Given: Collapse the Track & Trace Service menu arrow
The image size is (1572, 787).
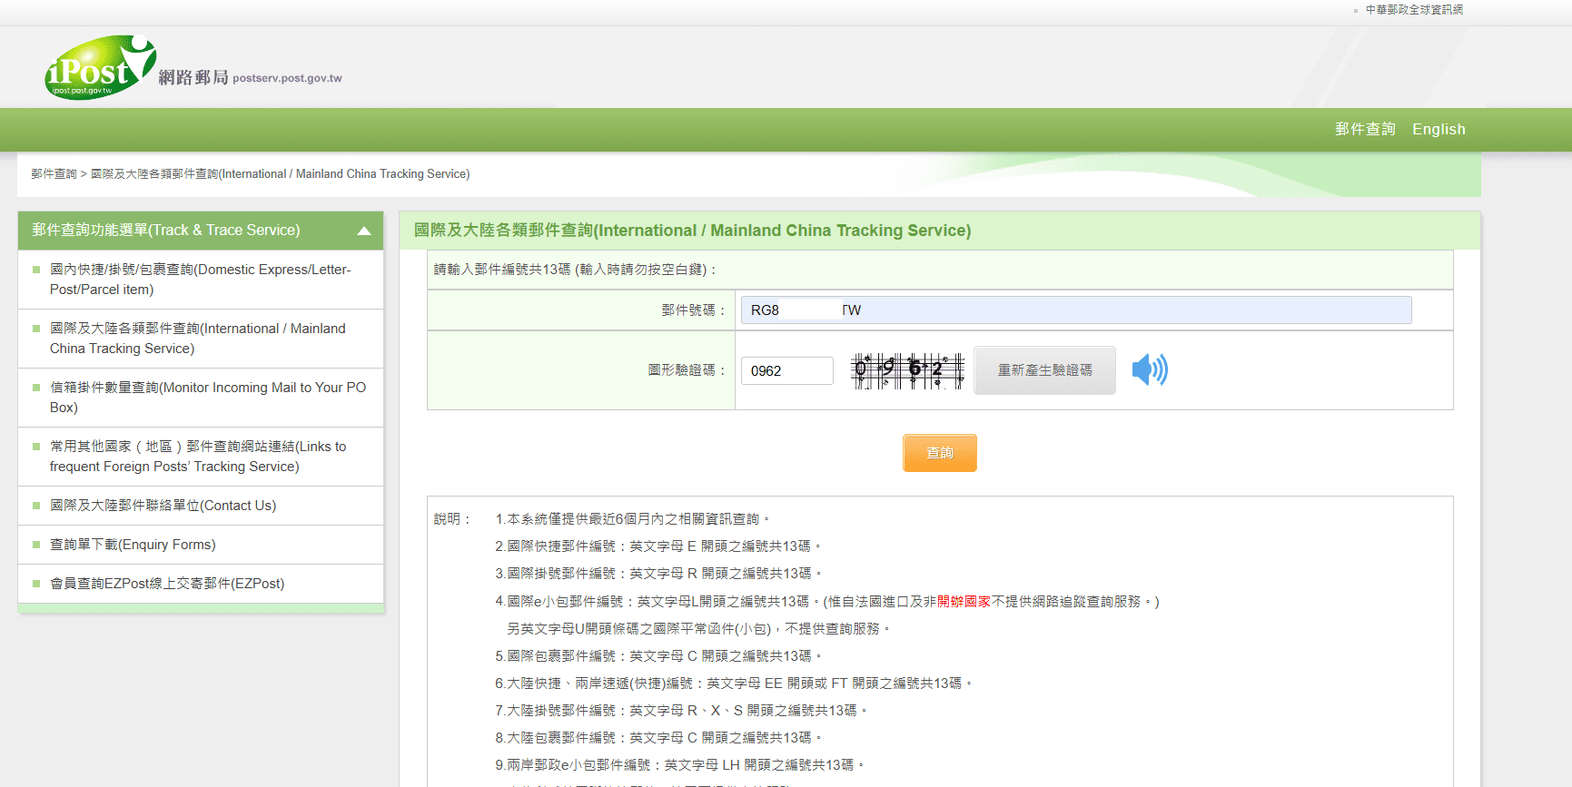Looking at the screenshot, I should [364, 231].
